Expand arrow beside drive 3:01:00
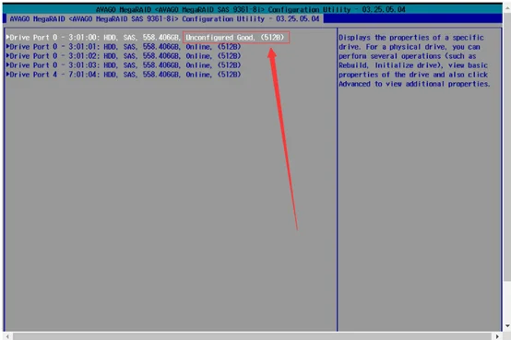This screenshot has height=340, width=511. pyautogui.click(x=7, y=37)
